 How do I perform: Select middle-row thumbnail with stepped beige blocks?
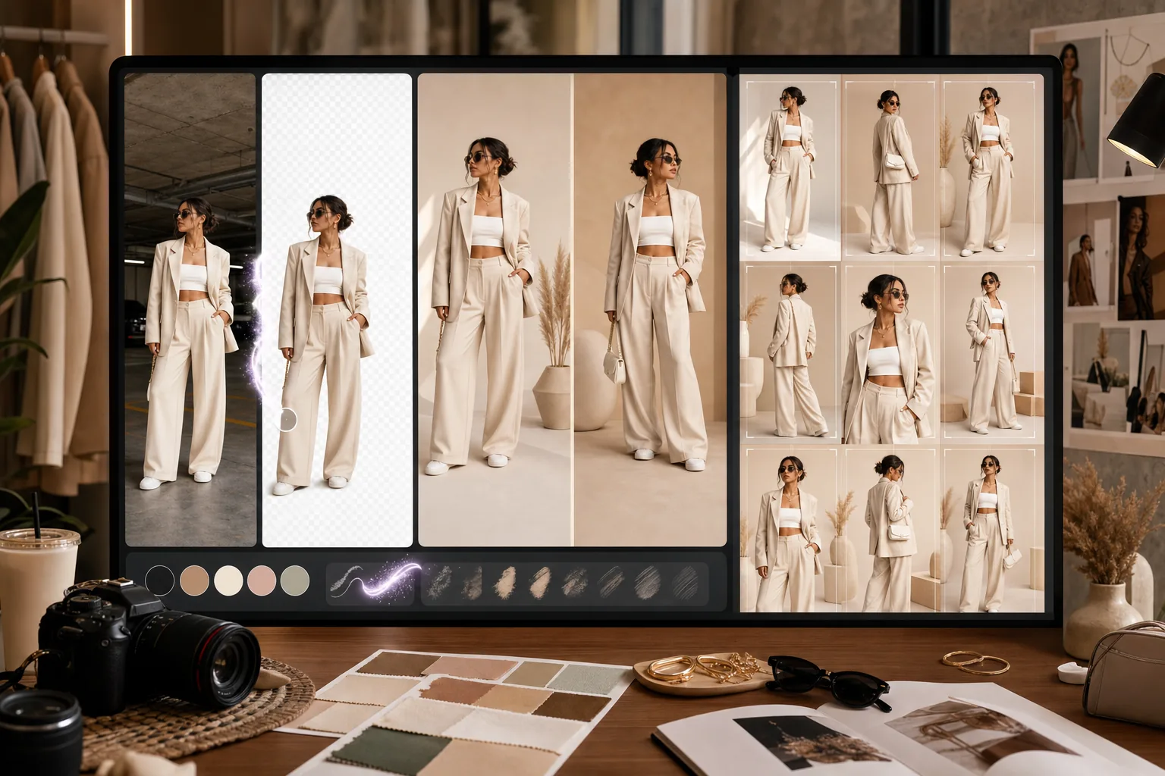click(x=992, y=354)
